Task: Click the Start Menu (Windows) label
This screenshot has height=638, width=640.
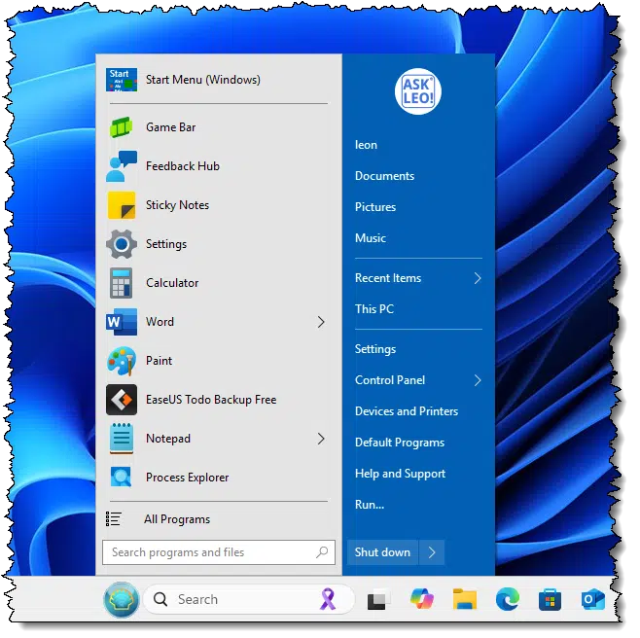Action: (205, 81)
